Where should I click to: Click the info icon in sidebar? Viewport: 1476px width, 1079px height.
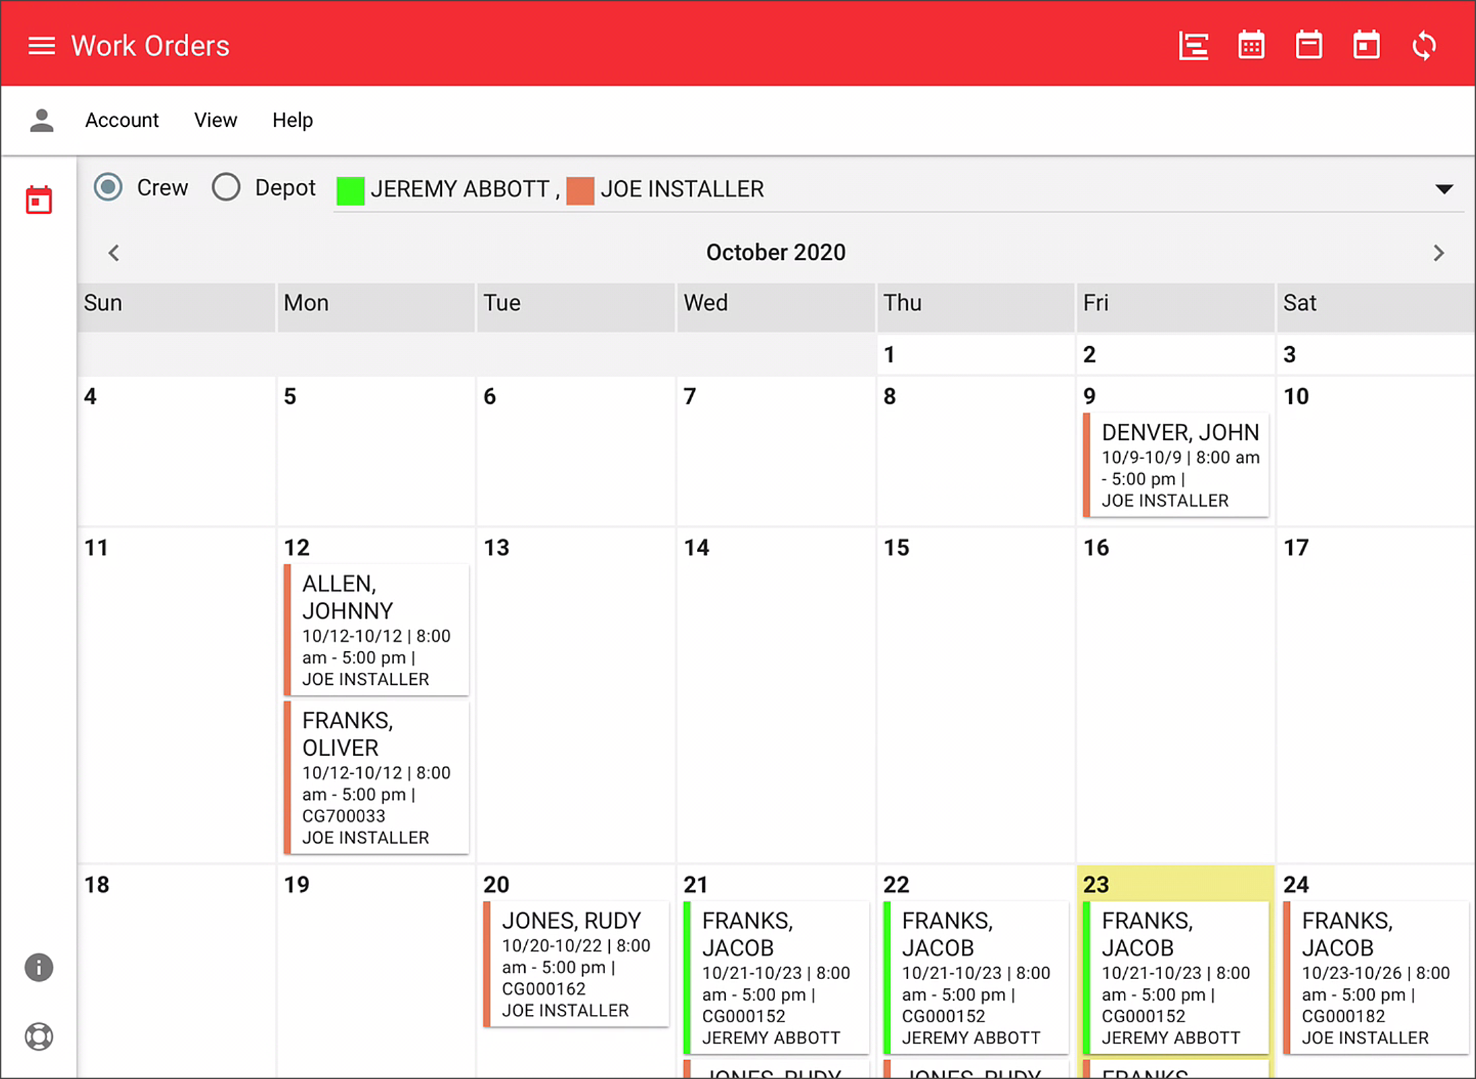[x=38, y=967]
